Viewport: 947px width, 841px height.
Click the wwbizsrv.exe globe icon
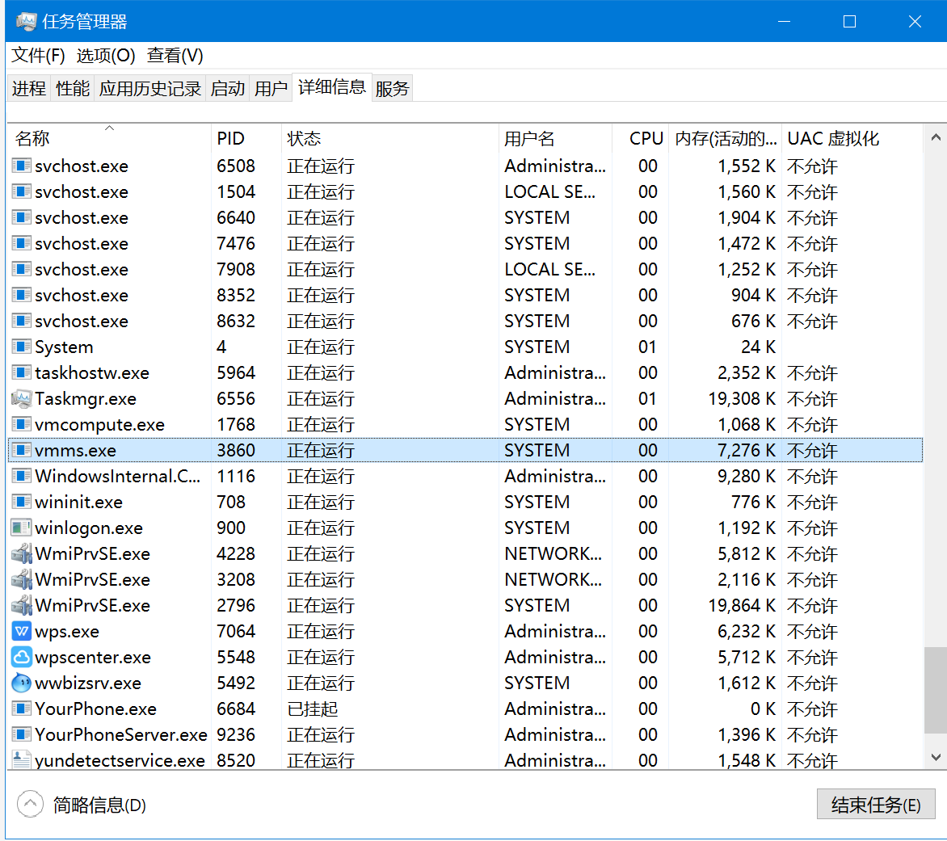[20, 683]
